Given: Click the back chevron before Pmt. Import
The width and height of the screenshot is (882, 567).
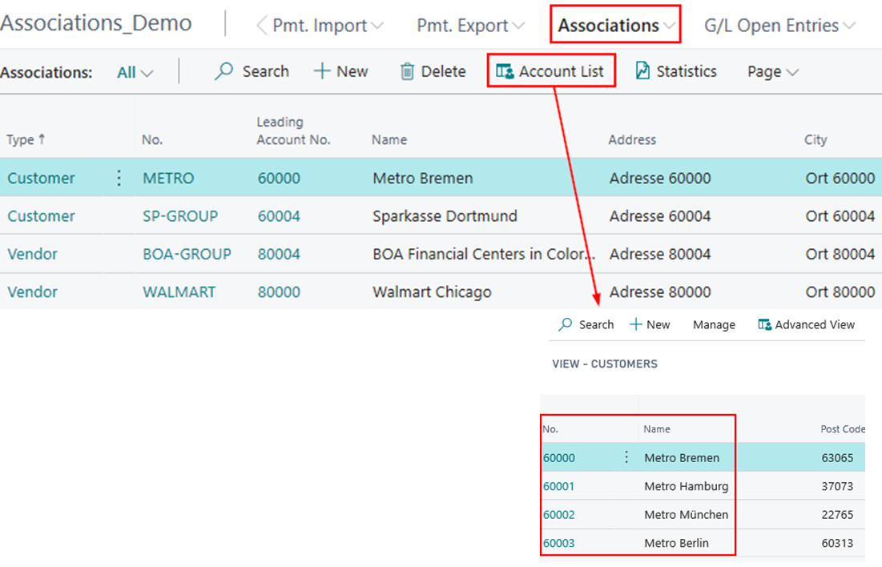Looking at the screenshot, I should click(x=262, y=26).
